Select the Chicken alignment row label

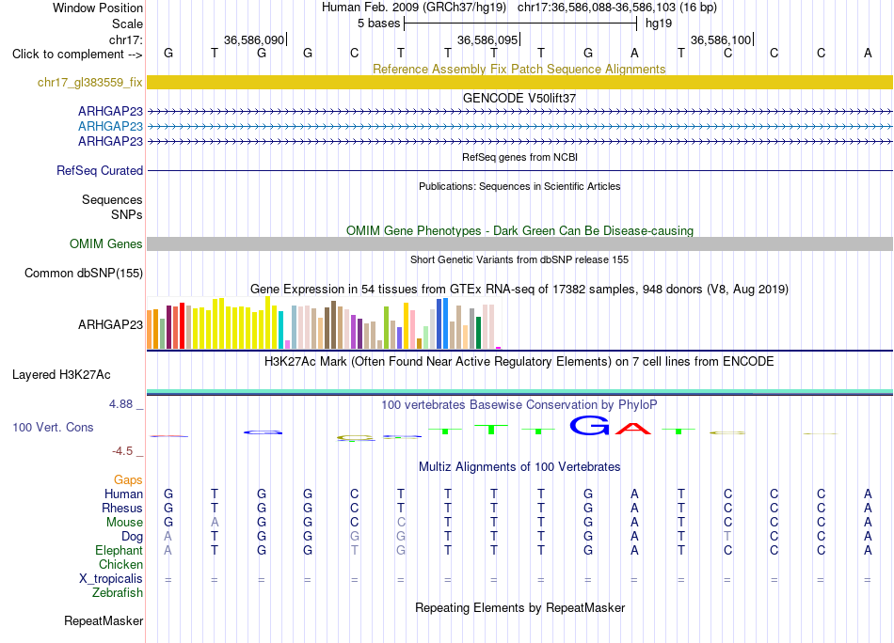(x=120, y=564)
